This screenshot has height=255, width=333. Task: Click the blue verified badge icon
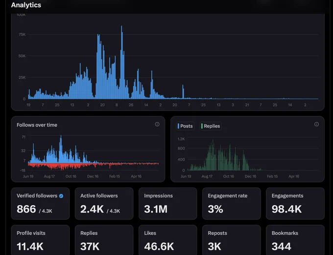pos(61,196)
